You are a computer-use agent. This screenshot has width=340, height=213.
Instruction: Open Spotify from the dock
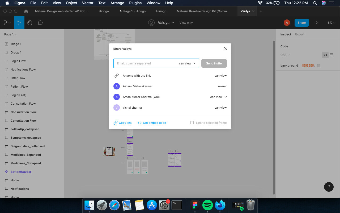[207, 205]
